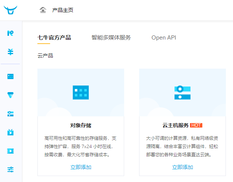Select the 七牛官方产品 tab
233x182 pixels.
[54, 38]
